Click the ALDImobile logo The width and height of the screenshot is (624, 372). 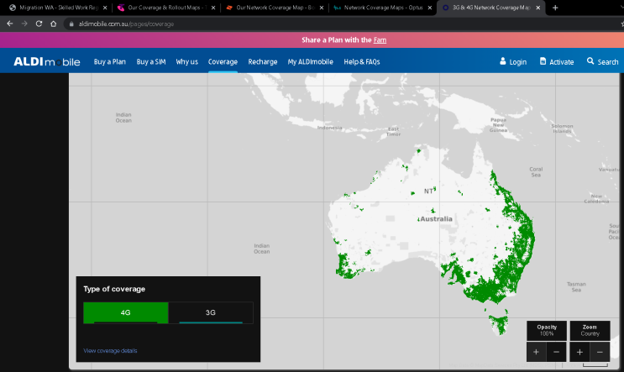coord(47,61)
